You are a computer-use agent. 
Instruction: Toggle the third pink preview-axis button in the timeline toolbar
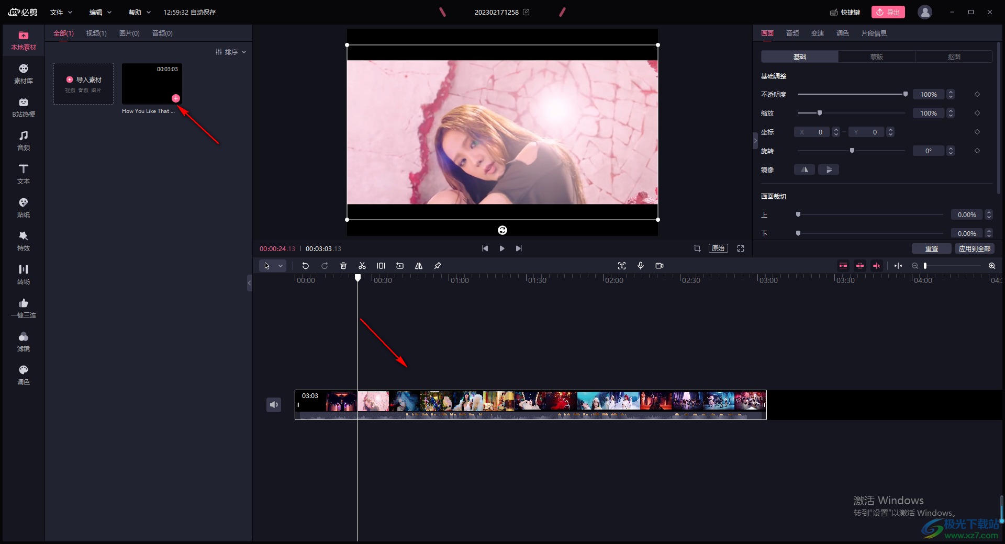click(x=877, y=266)
